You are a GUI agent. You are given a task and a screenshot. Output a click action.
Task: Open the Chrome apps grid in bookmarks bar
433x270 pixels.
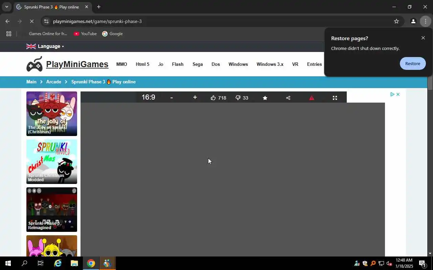9,34
